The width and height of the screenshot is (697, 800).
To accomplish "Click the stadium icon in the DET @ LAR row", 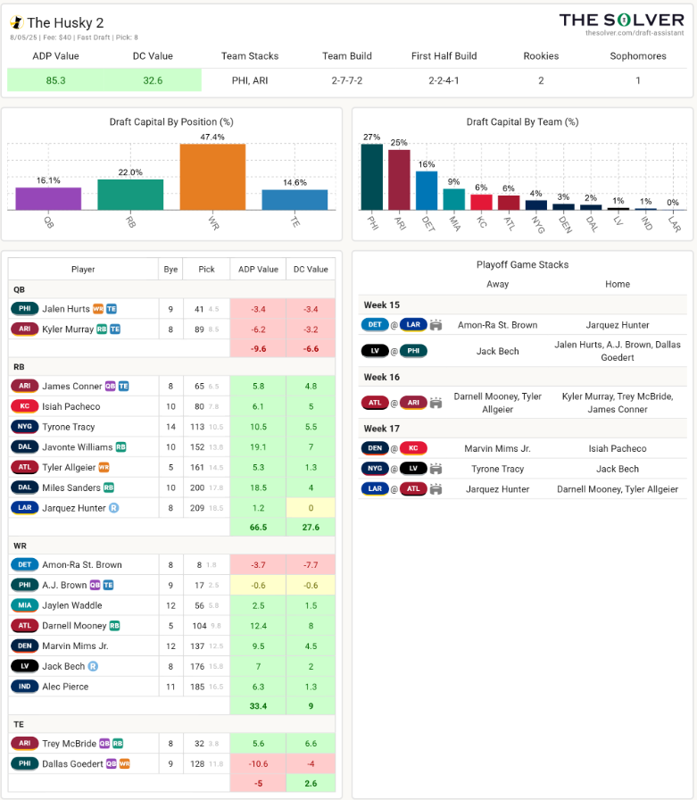I will 436,325.
